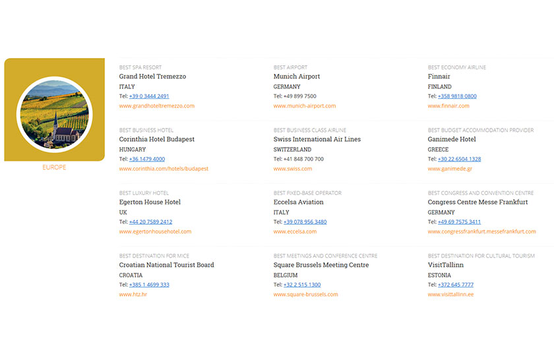This screenshot has height=346, width=554.
Task: Select the Egerton House Hotel title
Action: 150,202
